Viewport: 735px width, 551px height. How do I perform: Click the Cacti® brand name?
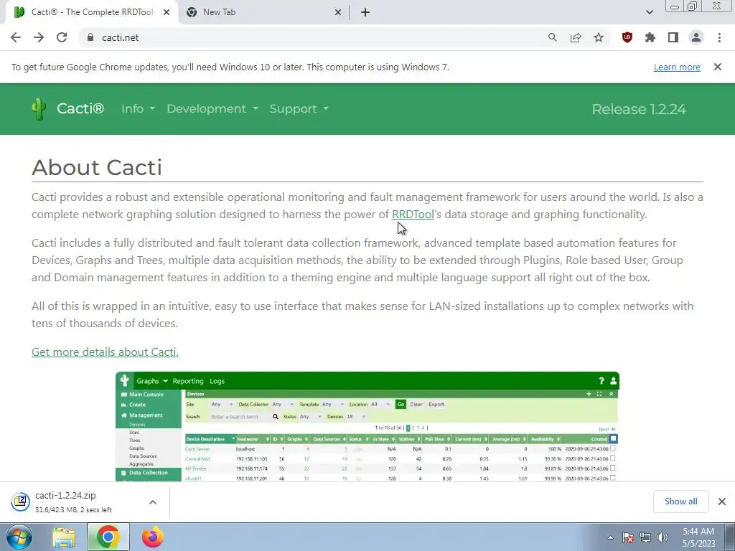click(x=80, y=109)
